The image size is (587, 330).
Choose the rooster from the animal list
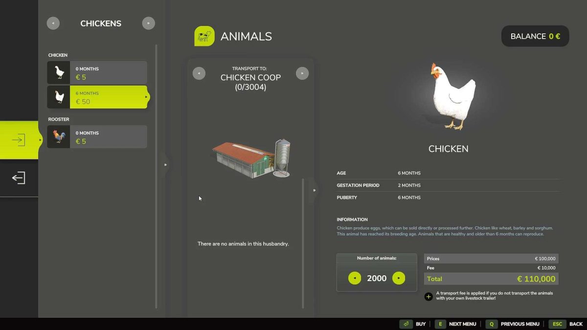pos(96,136)
